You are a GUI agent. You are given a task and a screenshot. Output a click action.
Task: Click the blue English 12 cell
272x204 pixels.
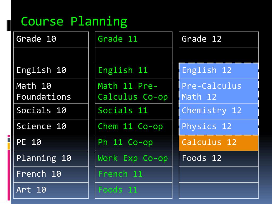[x=219, y=71]
